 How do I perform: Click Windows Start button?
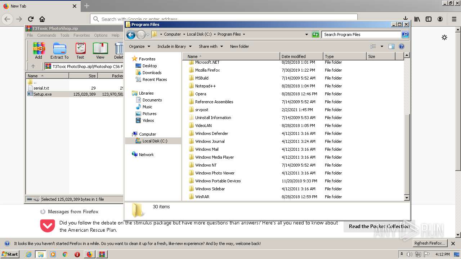click(x=10, y=254)
